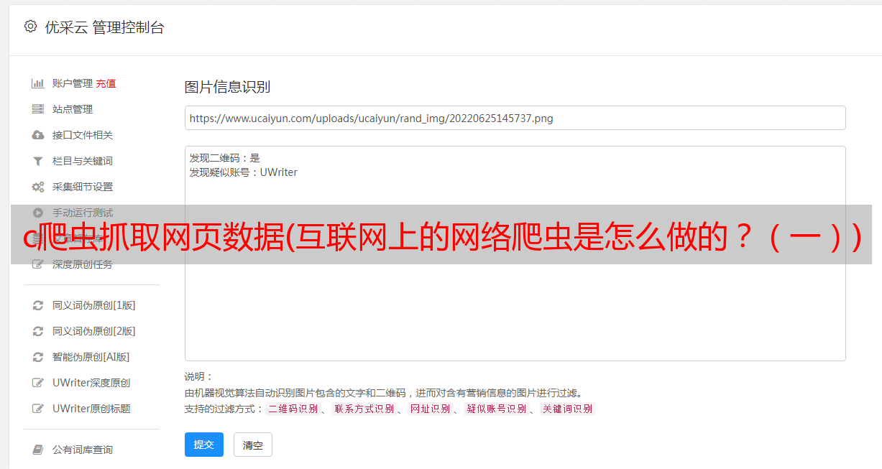Click the result line 发现疑似账号：UWriter
The width and height of the screenshot is (882, 469).
point(244,172)
